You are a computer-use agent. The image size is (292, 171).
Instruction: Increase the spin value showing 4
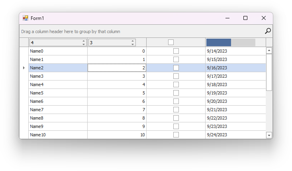pos(84,41)
